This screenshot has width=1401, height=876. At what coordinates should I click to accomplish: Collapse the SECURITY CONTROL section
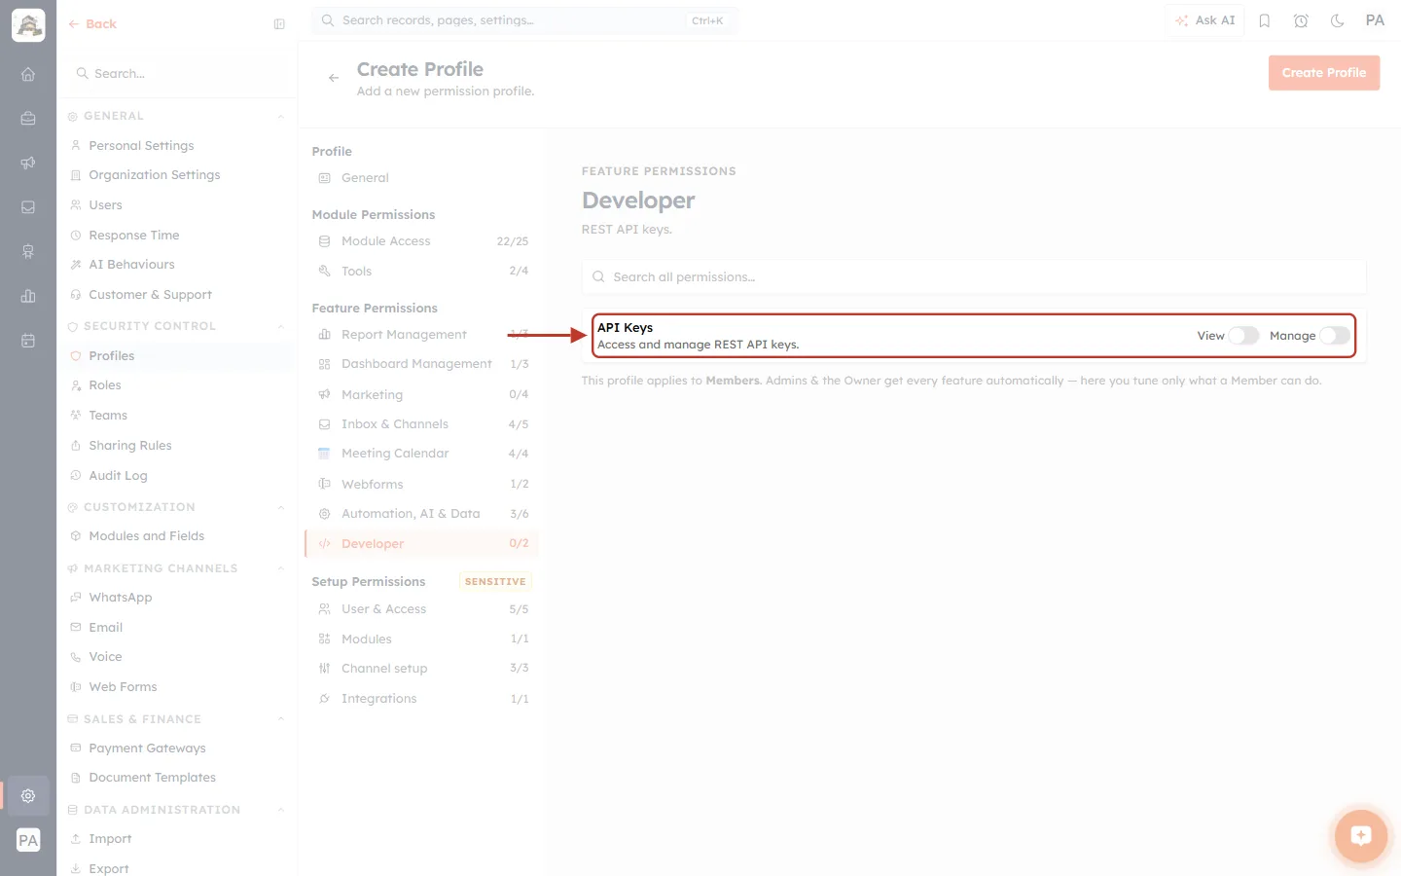(280, 327)
